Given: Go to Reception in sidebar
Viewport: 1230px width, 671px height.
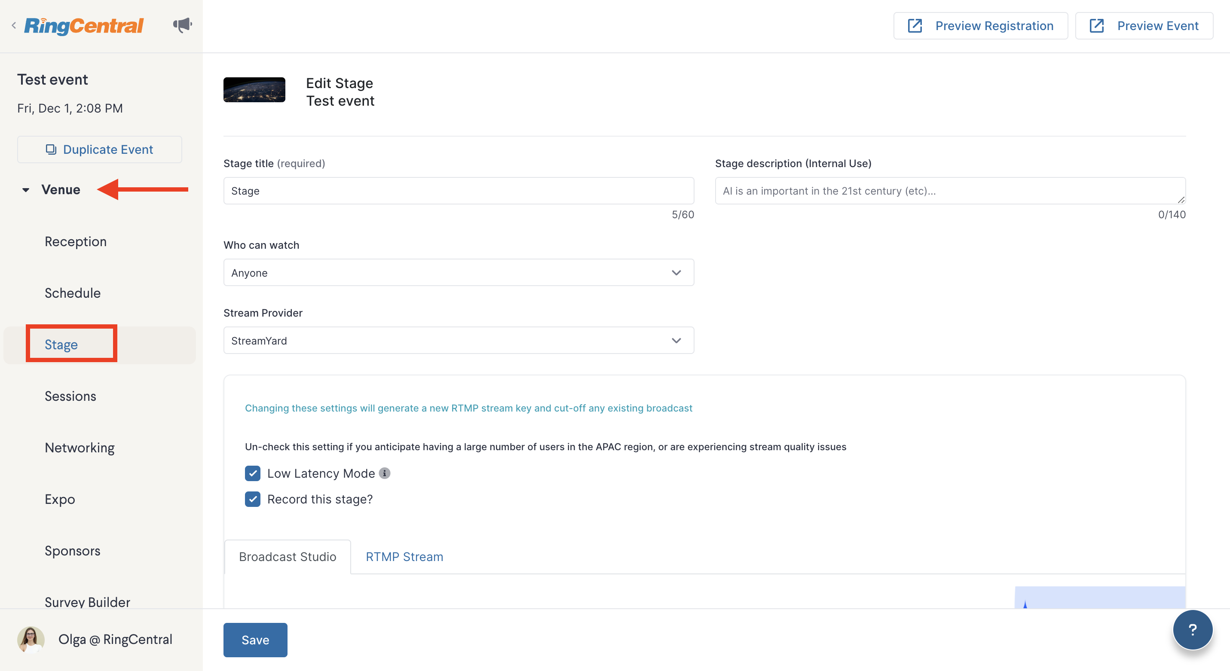Looking at the screenshot, I should [x=76, y=241].
